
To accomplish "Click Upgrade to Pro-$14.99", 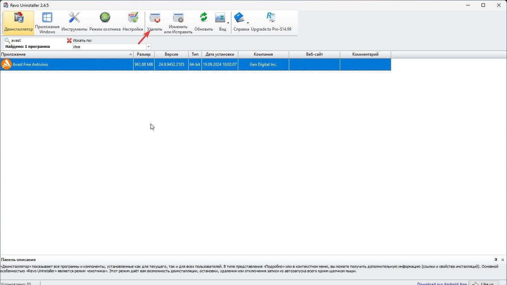I will click(271, 23).
